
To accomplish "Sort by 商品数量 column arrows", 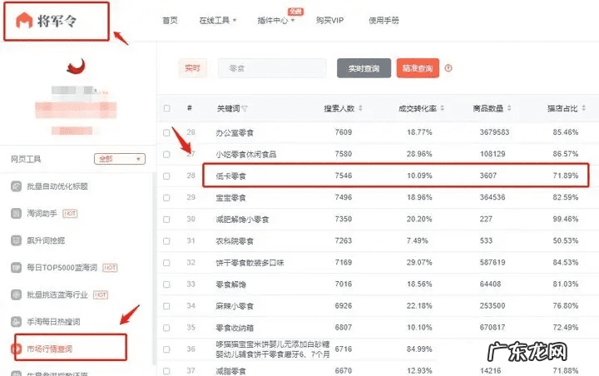I will coord(509,108).
